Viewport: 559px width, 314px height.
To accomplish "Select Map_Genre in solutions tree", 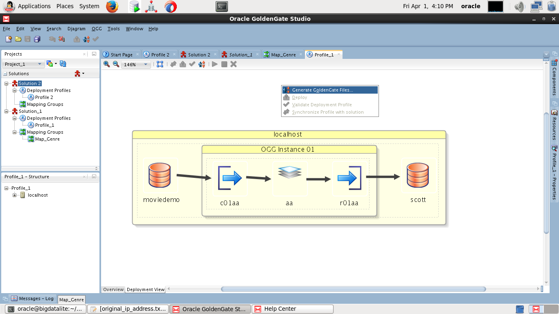I will (47, 139).
